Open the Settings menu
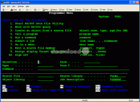Screen dimensions: 140x102 [21, 6]
